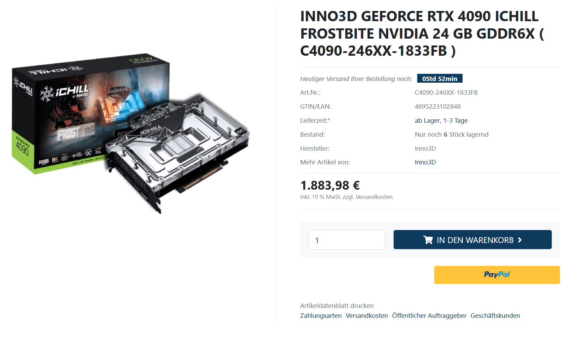Screen dimensions: 575x339
Task: Open the Öffentlicher Auftraggeber link
Action: coord(429,315)
